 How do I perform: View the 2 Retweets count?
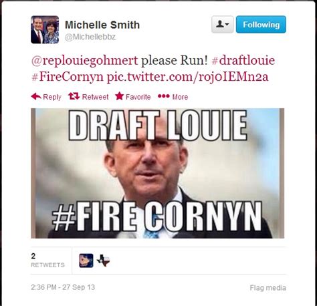coord(47,261)
